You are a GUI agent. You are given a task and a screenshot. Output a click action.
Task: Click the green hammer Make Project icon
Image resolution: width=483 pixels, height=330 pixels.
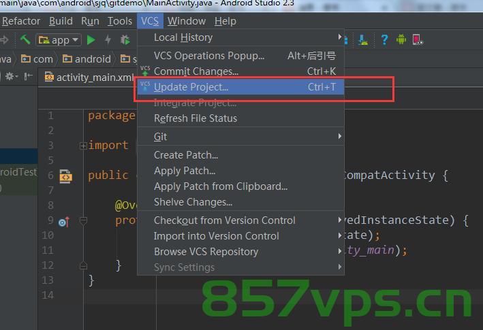[x=25, y=39]
